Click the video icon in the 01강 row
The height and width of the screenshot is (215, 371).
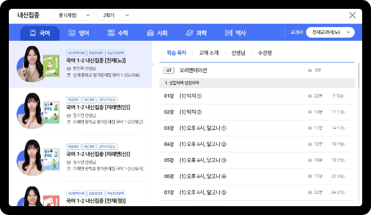[310, 96]
